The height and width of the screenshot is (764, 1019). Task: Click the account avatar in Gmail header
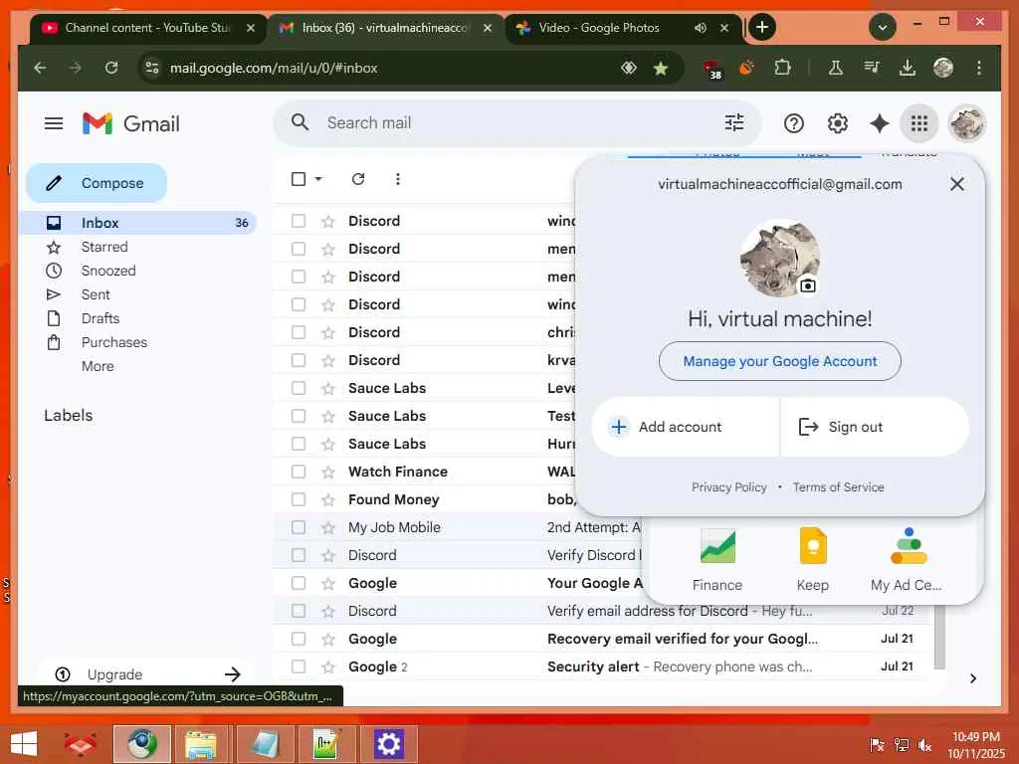point(967,122)
